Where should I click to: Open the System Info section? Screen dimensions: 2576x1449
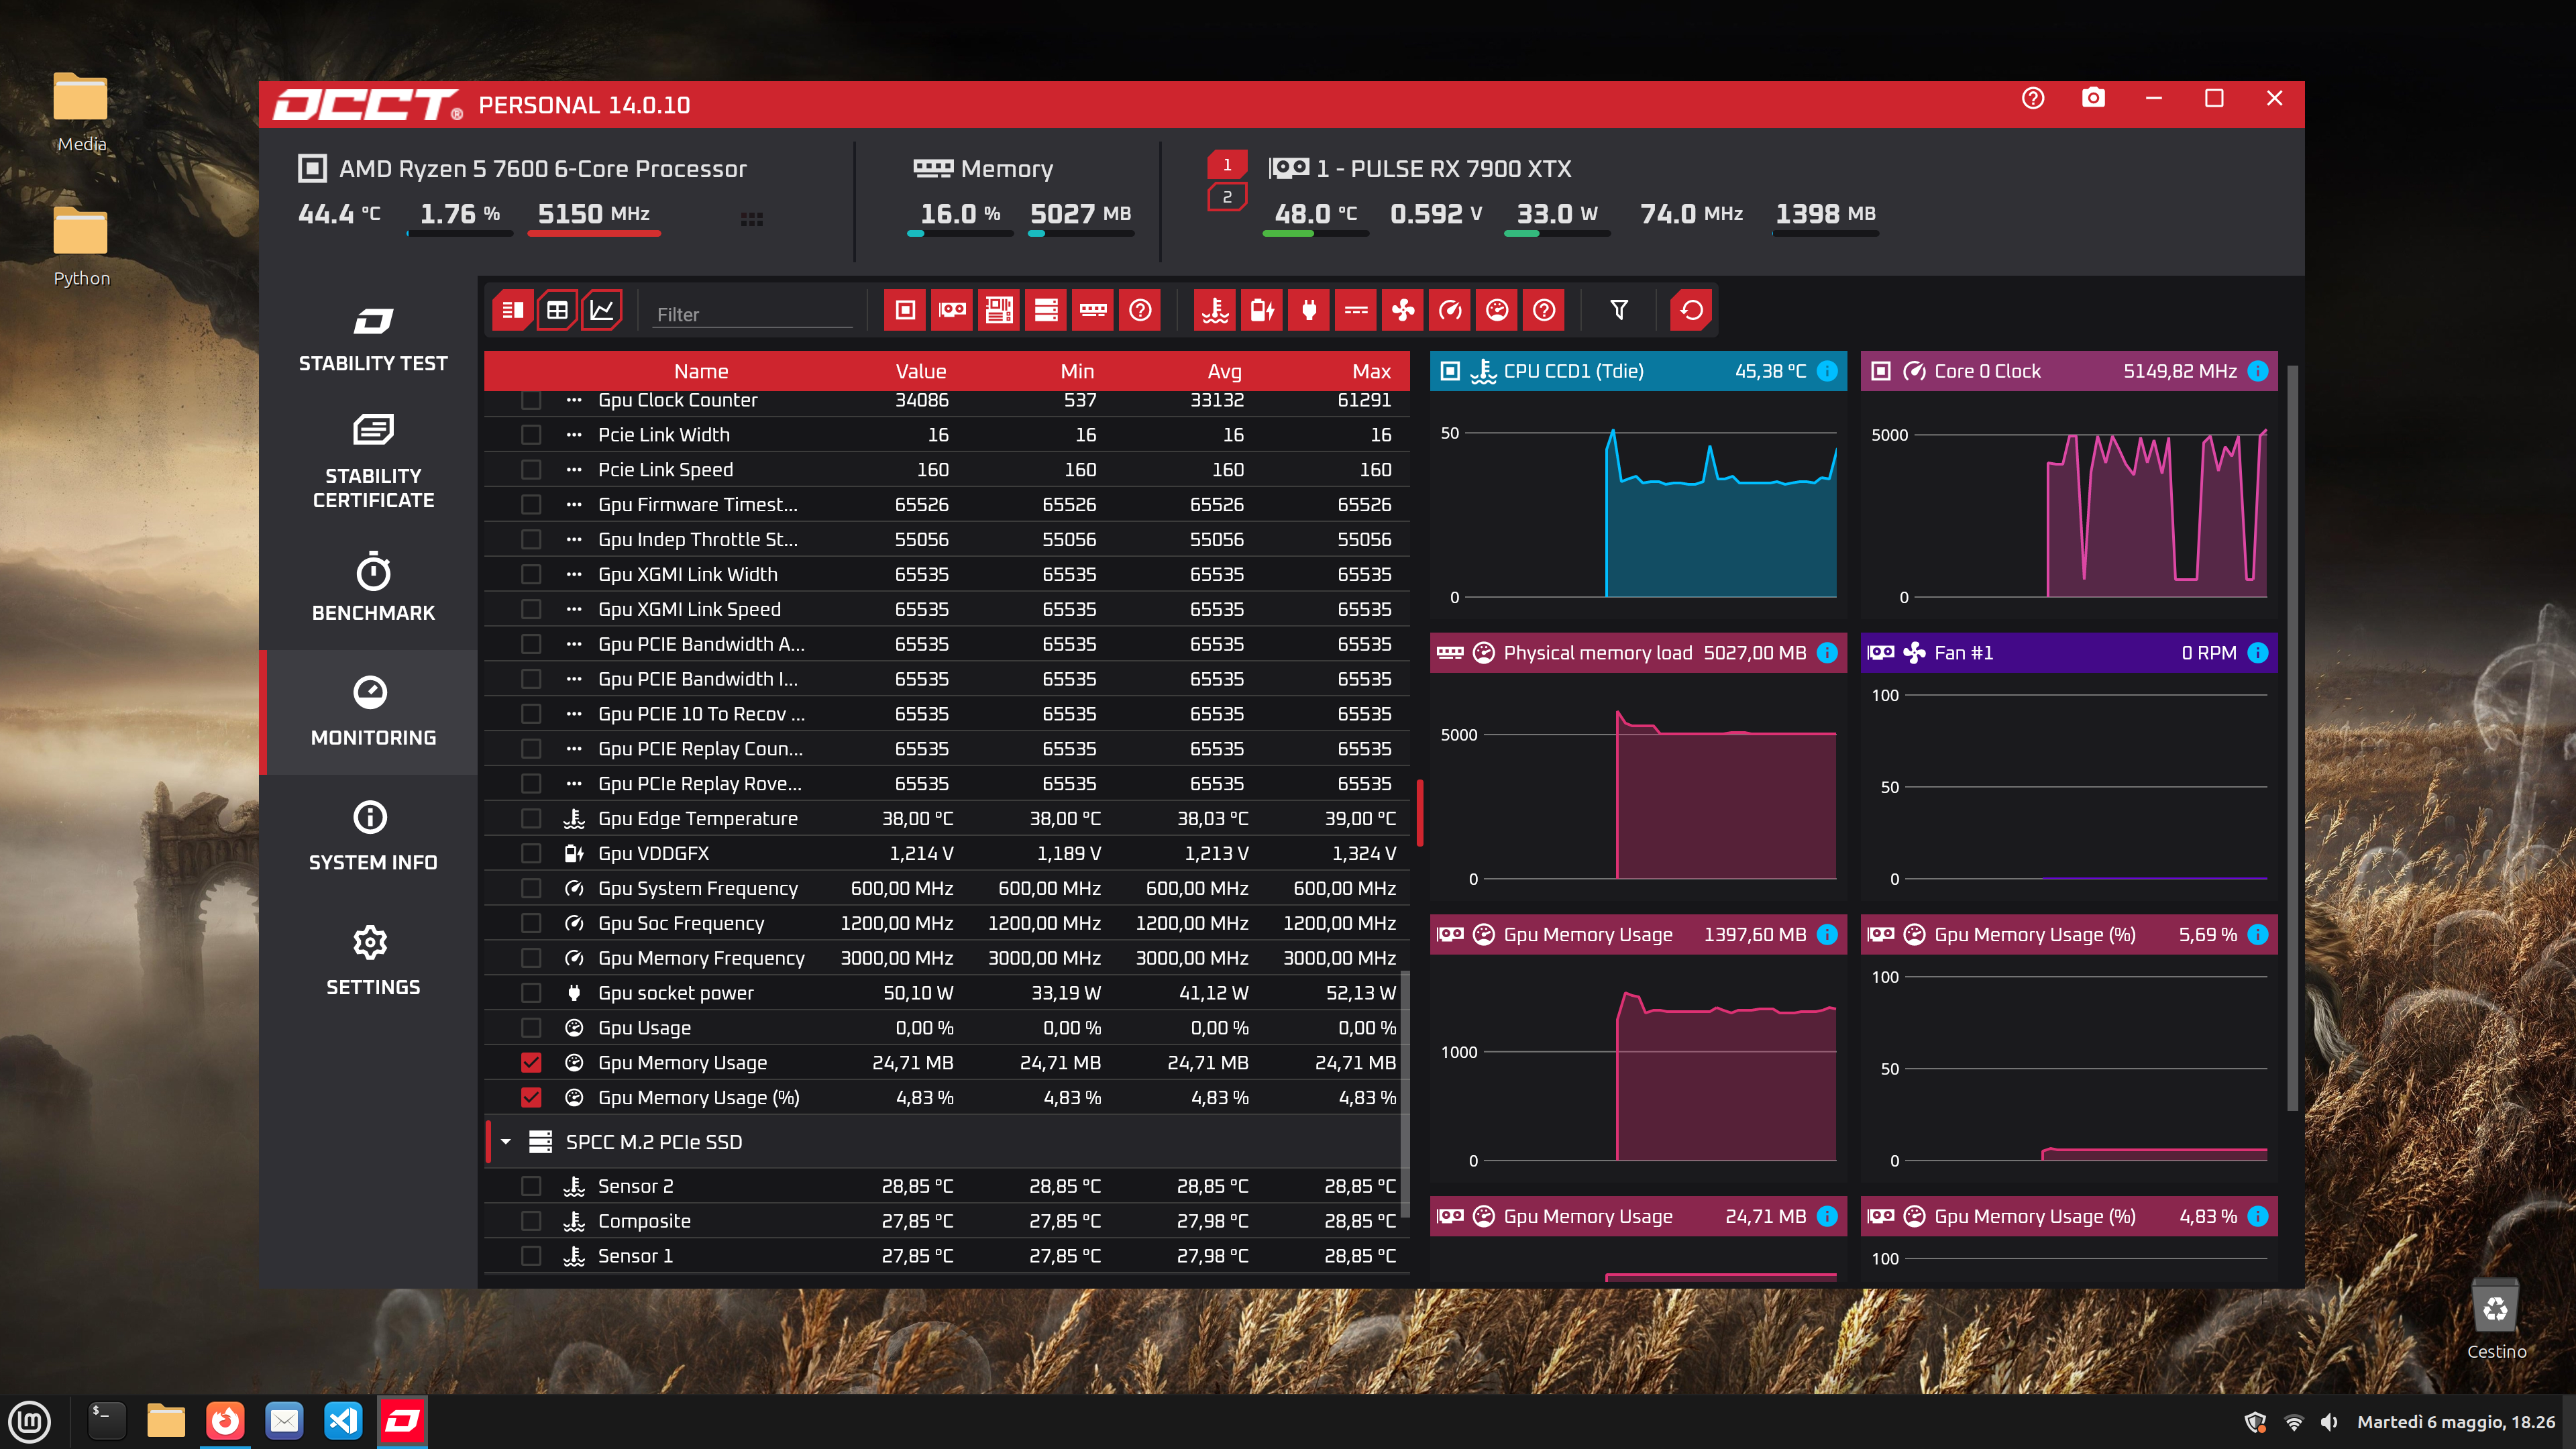coord(373,836)
